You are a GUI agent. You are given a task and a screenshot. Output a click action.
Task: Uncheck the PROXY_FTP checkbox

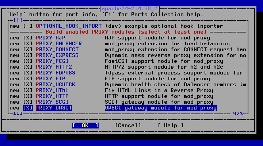[28, 79]
